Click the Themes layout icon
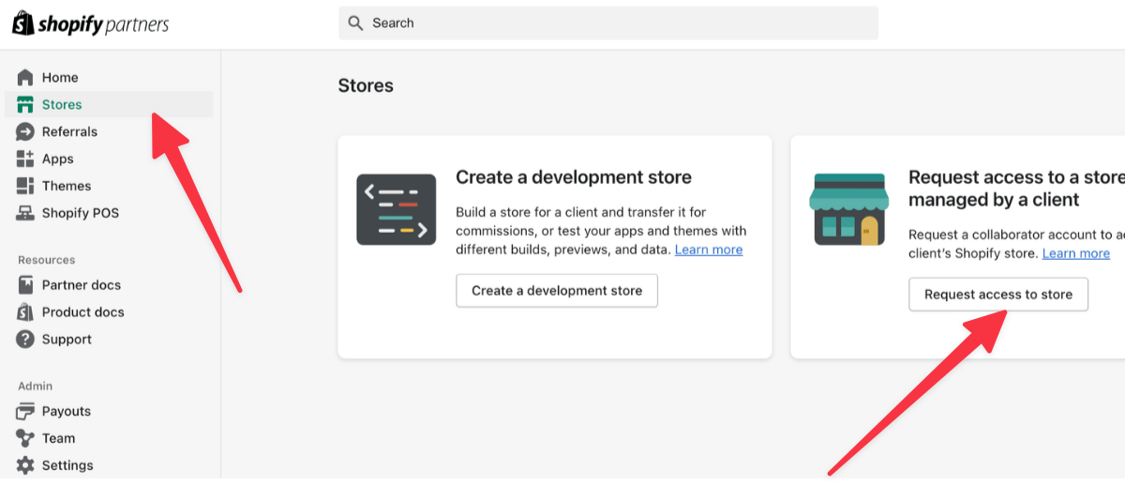Image resolution: width=1125 pixels, height=486 pixels. [x=25, y=186]
